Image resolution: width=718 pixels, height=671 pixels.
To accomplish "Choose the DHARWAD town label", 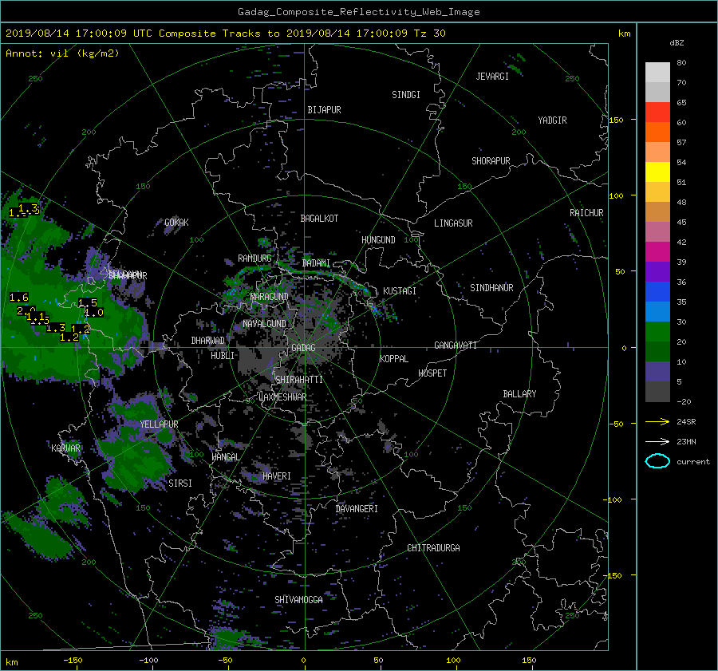I will (x=208, y=341).
